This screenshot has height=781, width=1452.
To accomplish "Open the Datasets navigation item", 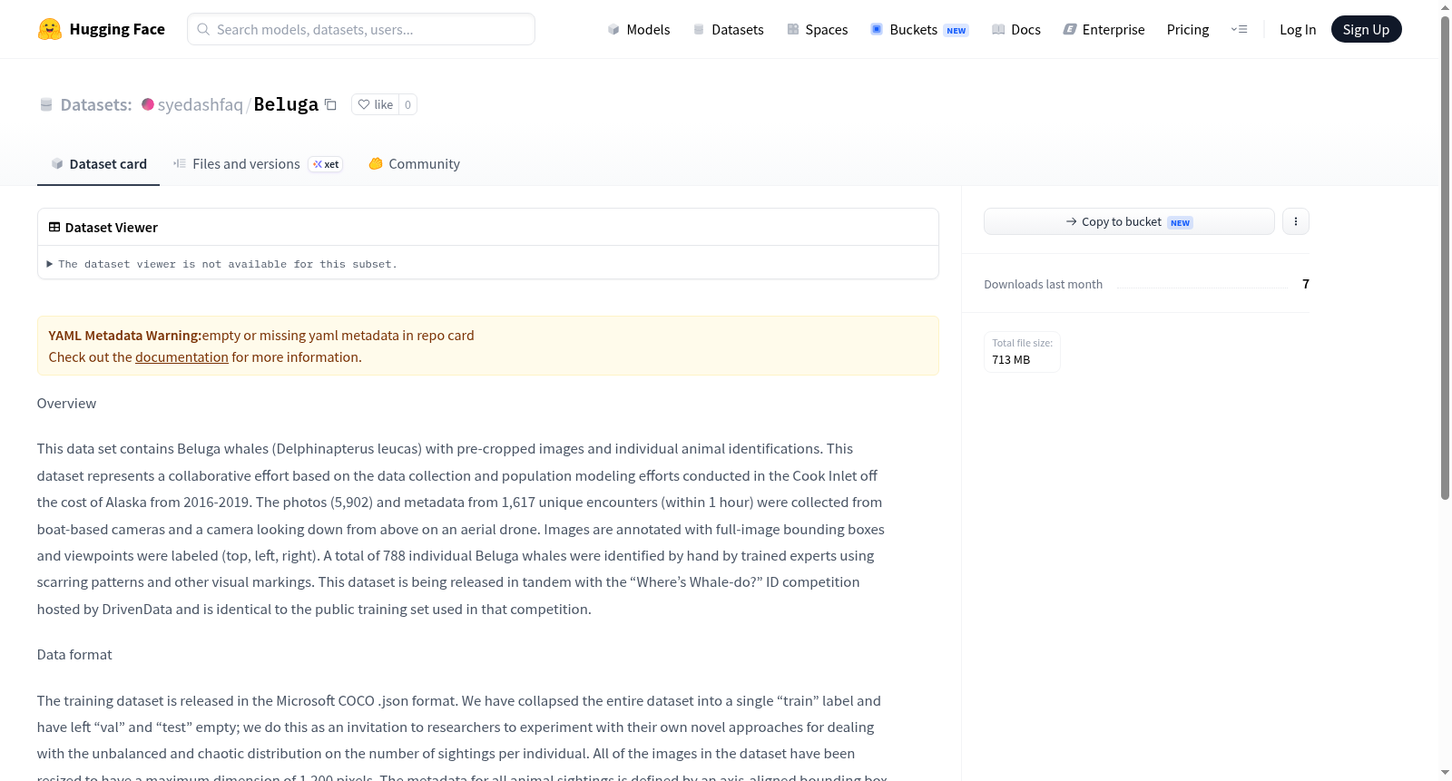I will pyautogui.click(x=728, y=29).
